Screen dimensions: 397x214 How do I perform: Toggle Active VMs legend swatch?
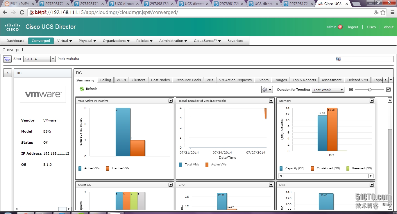[x=80, y=168]
